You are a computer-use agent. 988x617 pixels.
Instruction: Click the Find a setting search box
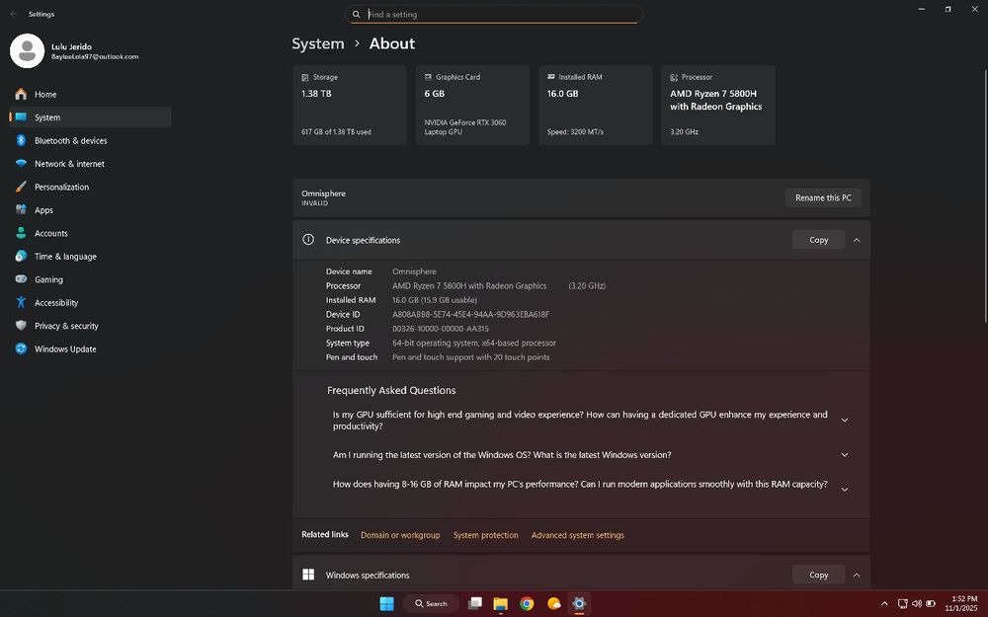tap(493, 14)
